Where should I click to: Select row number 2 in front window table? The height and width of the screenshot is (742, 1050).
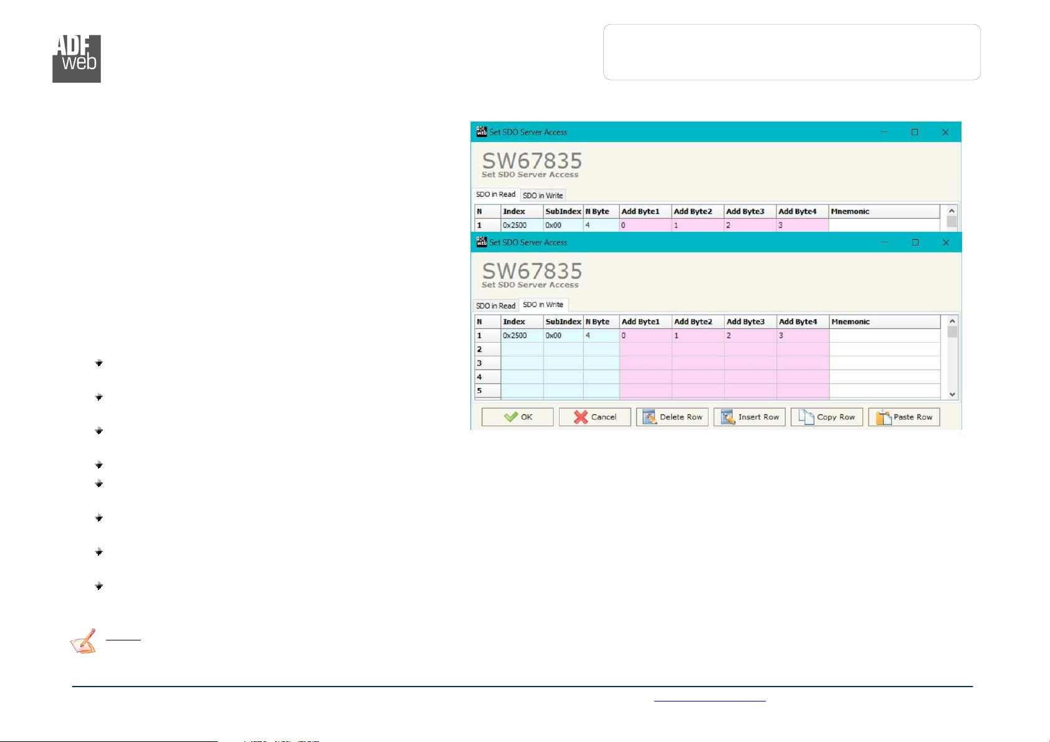pos(487,349)
